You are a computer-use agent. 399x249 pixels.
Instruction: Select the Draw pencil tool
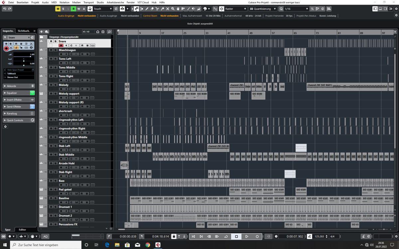[147, 9]
